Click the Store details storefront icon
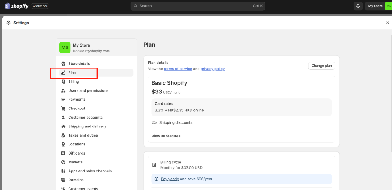Viewport: 392px width, 190px height. [63, 64]
